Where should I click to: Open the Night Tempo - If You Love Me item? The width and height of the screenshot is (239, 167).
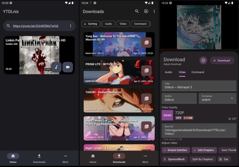pos(119,148)
